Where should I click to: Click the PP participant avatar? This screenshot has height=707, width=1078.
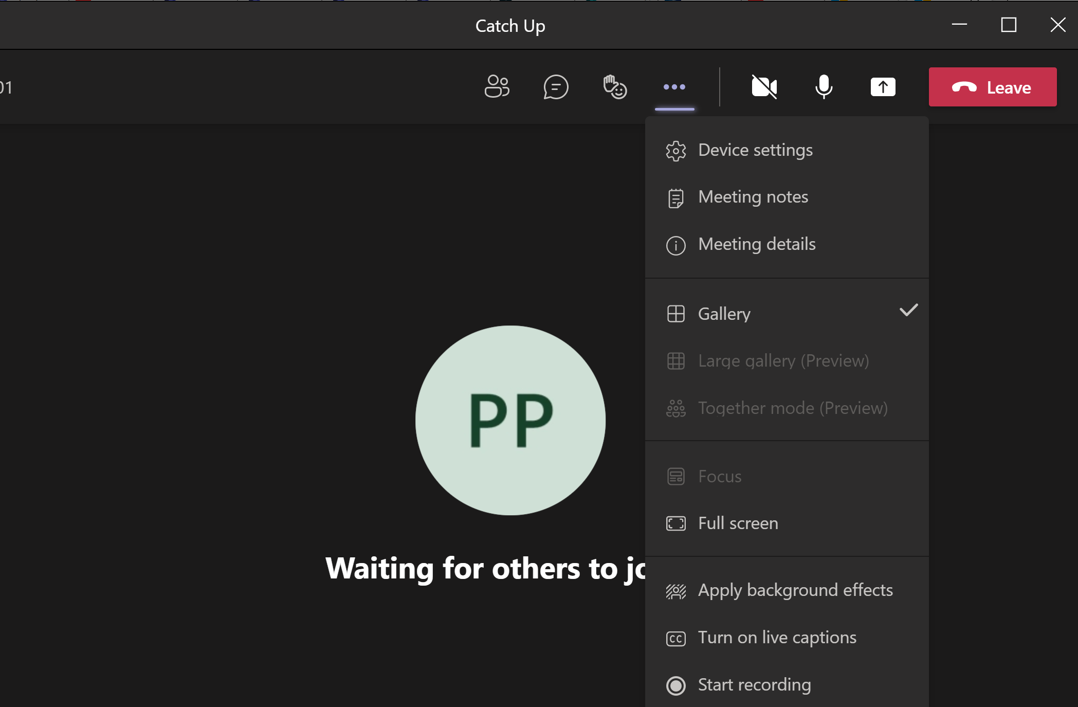coord(510,420)
